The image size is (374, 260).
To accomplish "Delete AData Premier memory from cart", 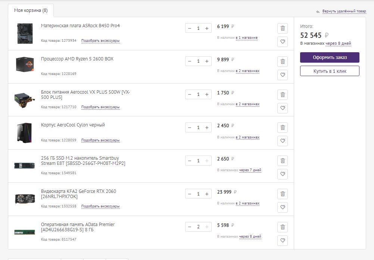I will (x=283, y=227).
